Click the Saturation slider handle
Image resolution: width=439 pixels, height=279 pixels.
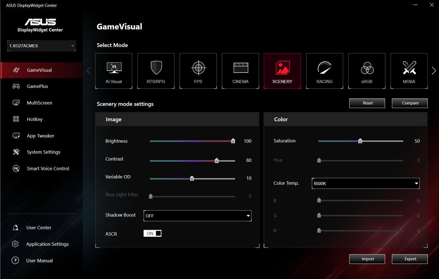tap(360, 141)
